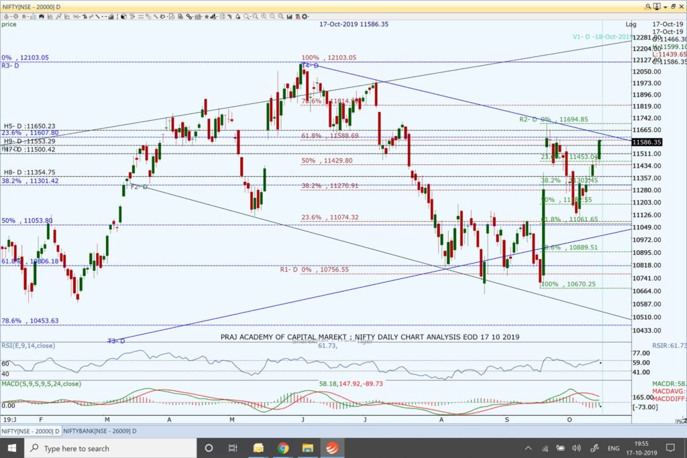Click the MACD(S,9,S,9,S,24,close) indicator label

(41, 384)
